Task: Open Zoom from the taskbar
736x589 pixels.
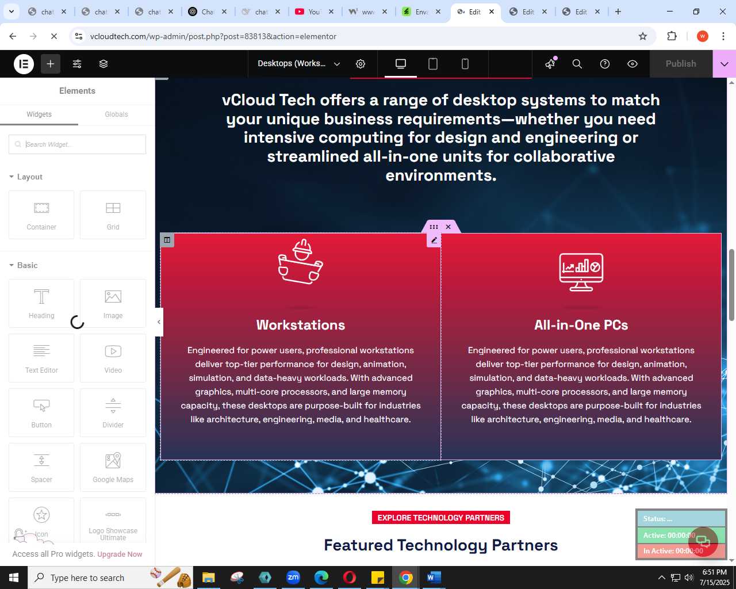Action: pyautogui.click(x=293, y=577)
